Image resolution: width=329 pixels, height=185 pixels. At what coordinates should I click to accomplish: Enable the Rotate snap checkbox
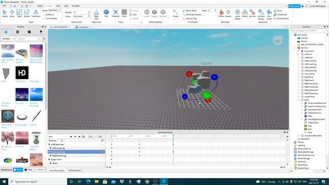coord(64,12)
